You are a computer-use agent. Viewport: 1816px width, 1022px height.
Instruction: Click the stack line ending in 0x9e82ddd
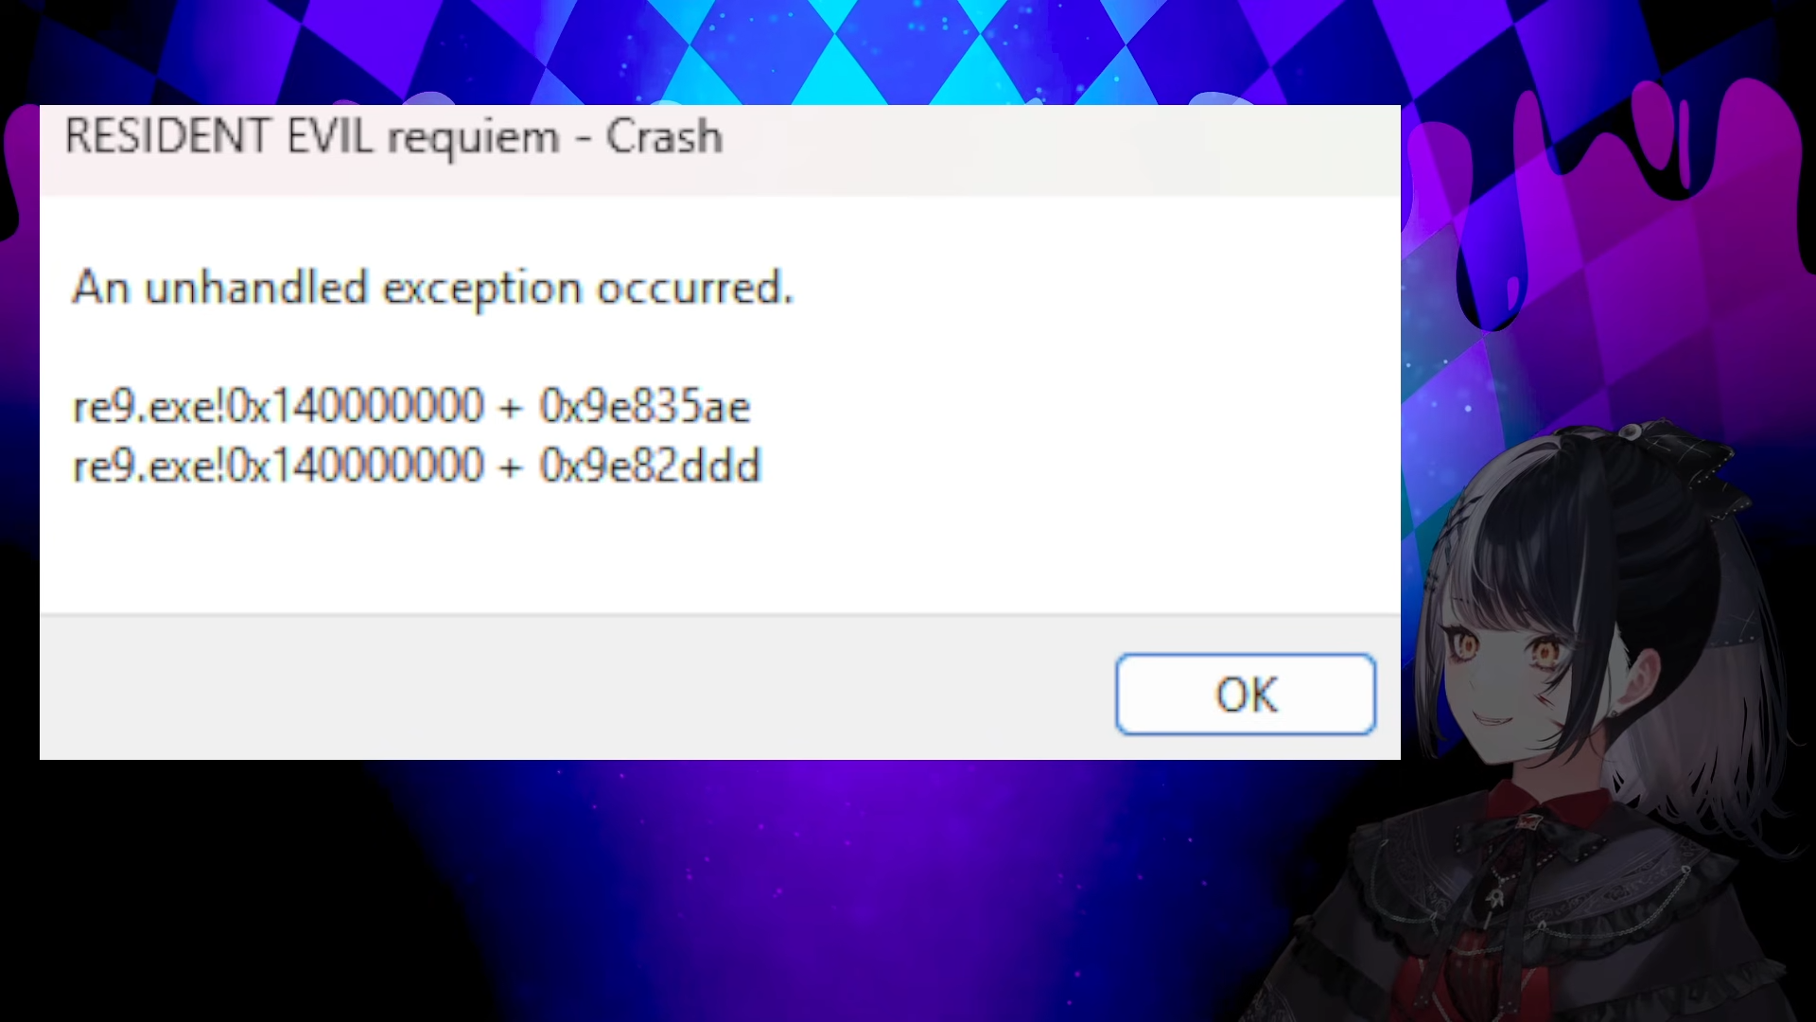[416, 467]
